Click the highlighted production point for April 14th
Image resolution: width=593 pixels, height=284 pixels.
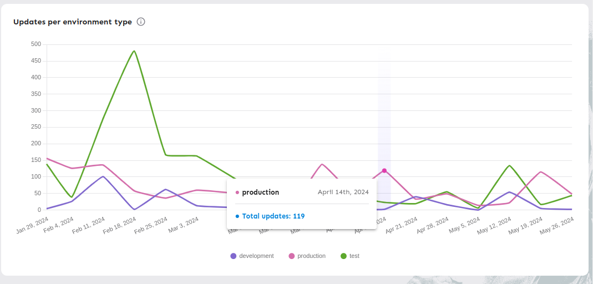[x=384, y=170]
